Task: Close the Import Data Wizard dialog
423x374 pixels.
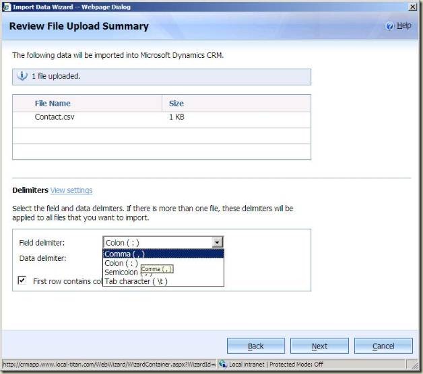Action: point(412,6)
